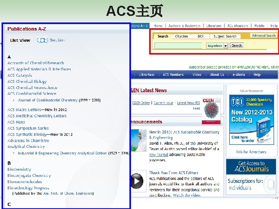Open ACS Macro Letters journal
The height and width of the screenshot is (209, 279).
[x=24, y=110]
